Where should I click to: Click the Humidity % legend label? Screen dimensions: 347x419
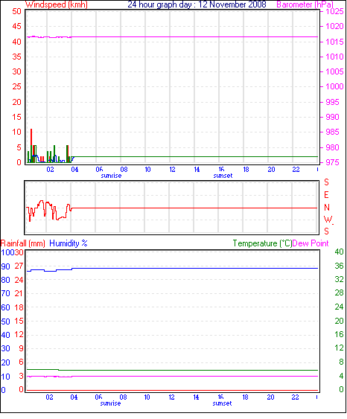point(69,243)
